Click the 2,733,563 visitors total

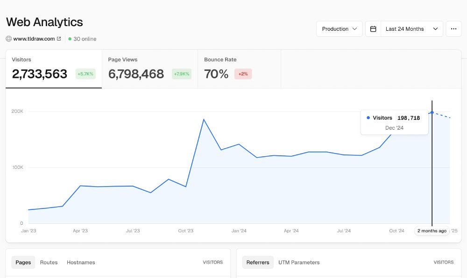40,74
